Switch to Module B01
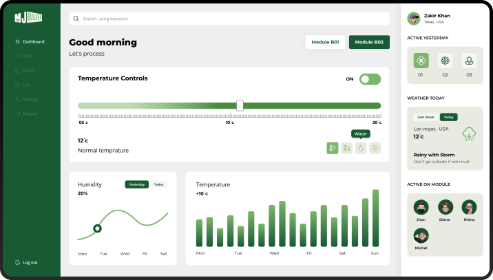Image resolution: width=493 pixels, height=280 pixels. pos(325,42)
